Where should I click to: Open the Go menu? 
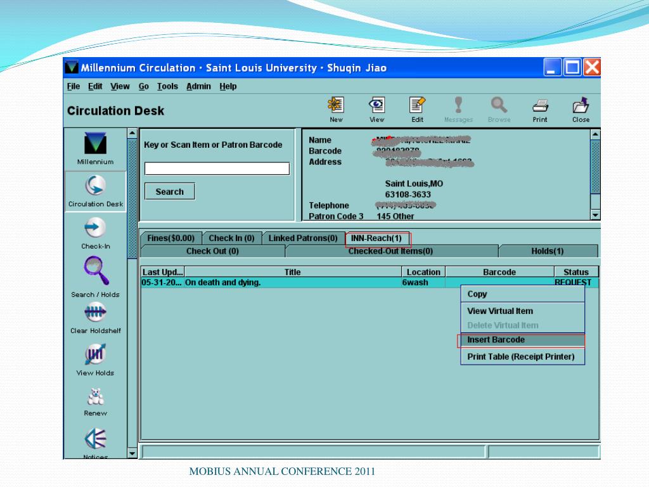point(144,86)
